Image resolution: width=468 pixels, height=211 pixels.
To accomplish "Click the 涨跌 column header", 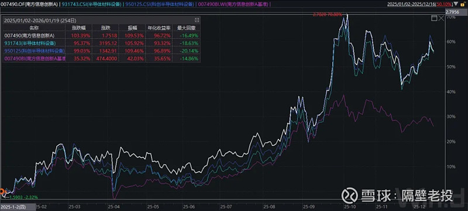I will 105,28.
